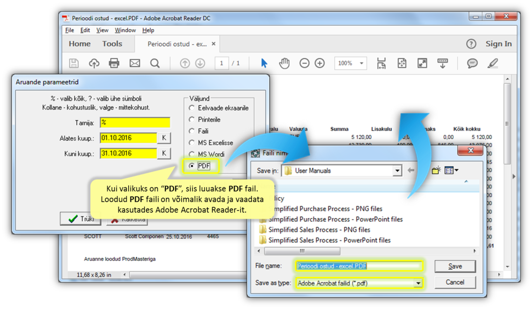Expand the Save in folder dropdown
The height and width of the screenshot is (309, 532).
[397, 171]
